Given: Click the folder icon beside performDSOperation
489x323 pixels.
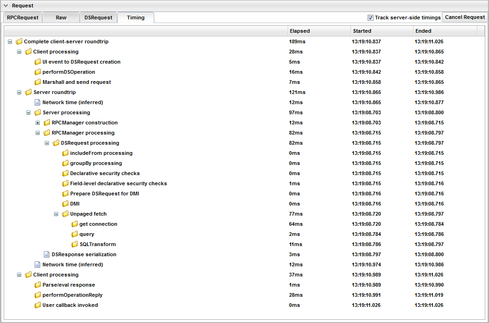Looking at the screenshot, I should [37, 72].
